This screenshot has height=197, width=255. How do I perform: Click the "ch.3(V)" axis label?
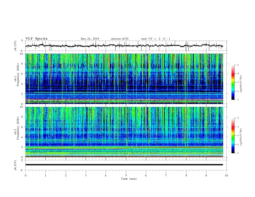[15, 165]
